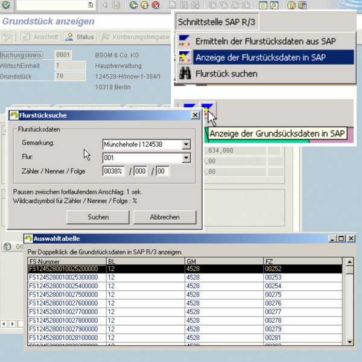Click blue toolbar icon left of the pointer icon
This screenshot has height=362, width=362.
(x=189, y=106)
